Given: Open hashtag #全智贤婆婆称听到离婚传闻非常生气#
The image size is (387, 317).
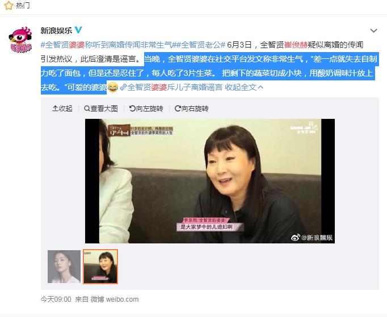Looking at the screenshot, I should (x=108, y=45).
